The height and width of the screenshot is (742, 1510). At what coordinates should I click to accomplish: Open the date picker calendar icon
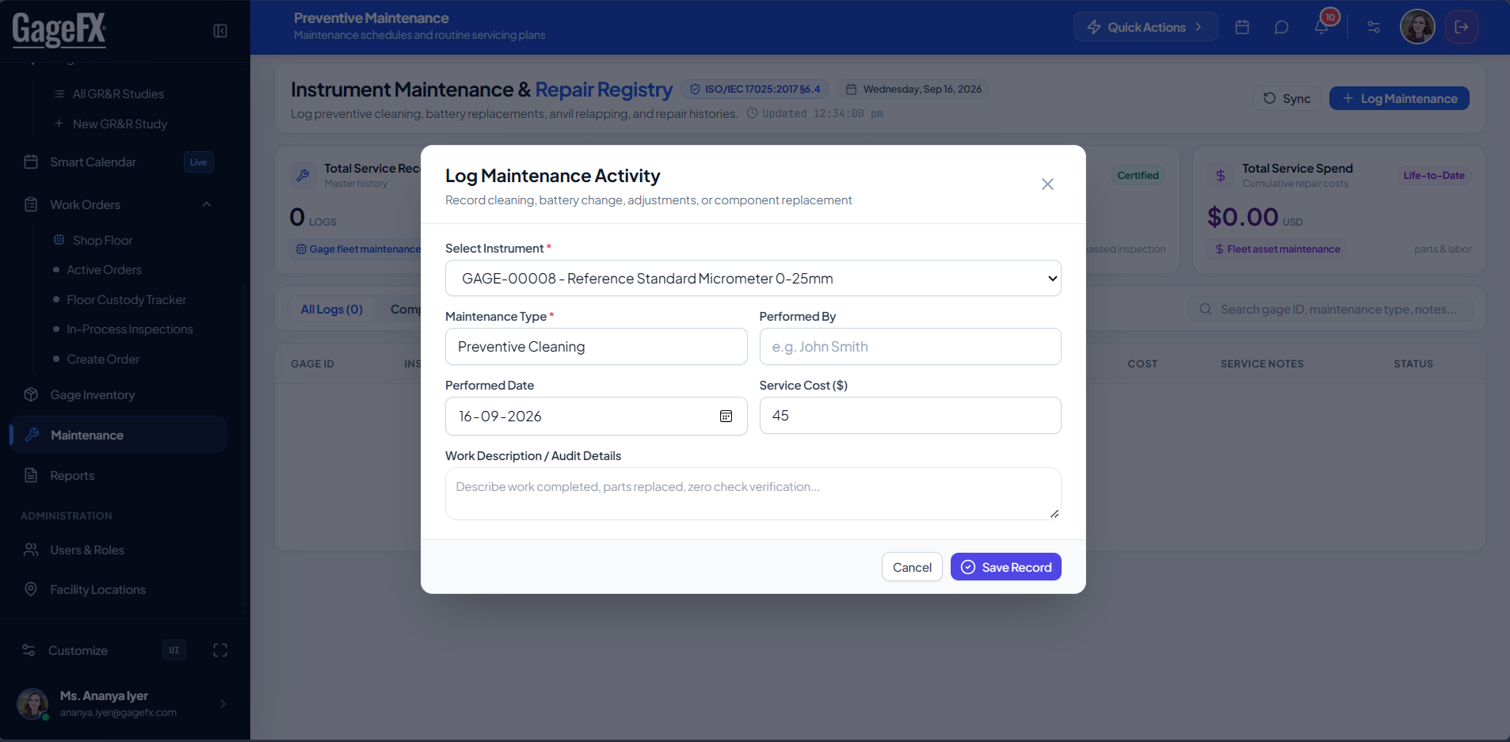click(x=726, y=416)
